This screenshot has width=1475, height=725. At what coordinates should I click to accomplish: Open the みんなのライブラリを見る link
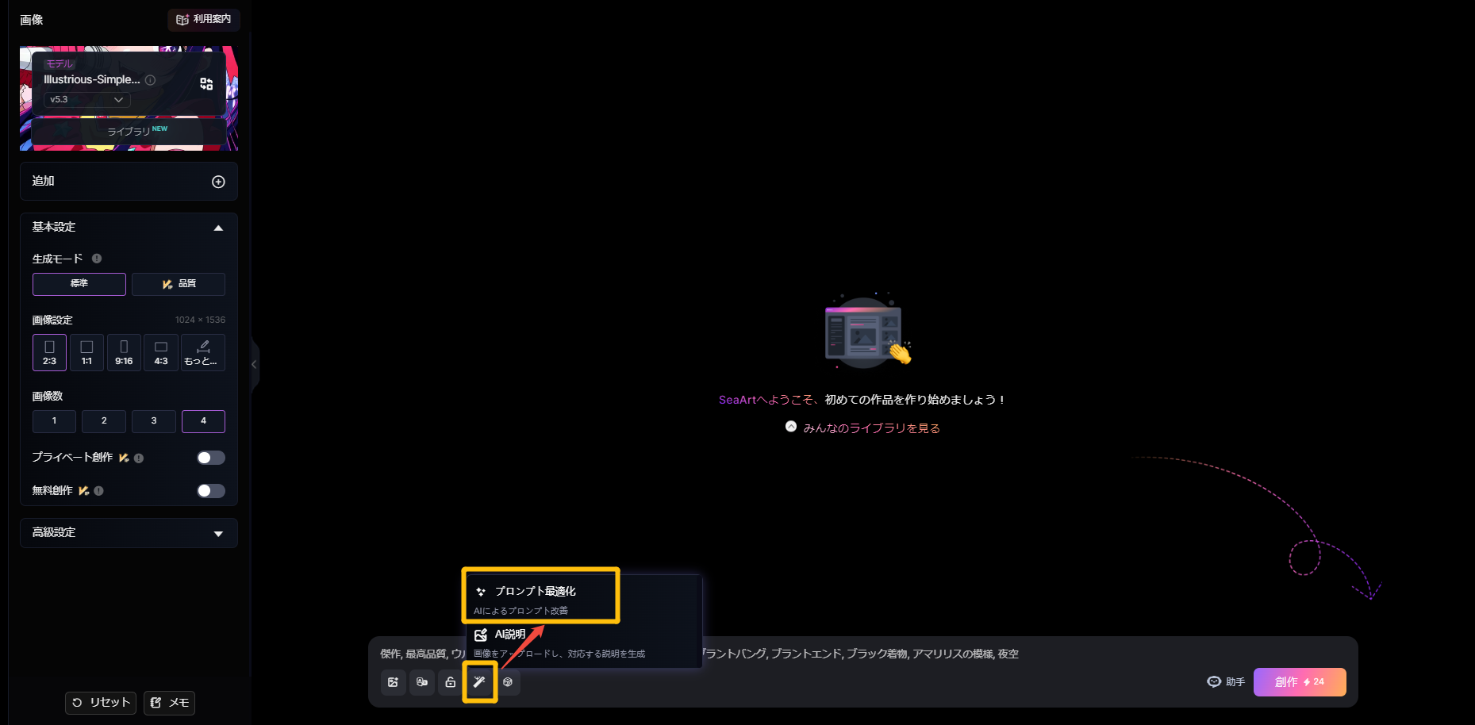(x=870, y=428)
